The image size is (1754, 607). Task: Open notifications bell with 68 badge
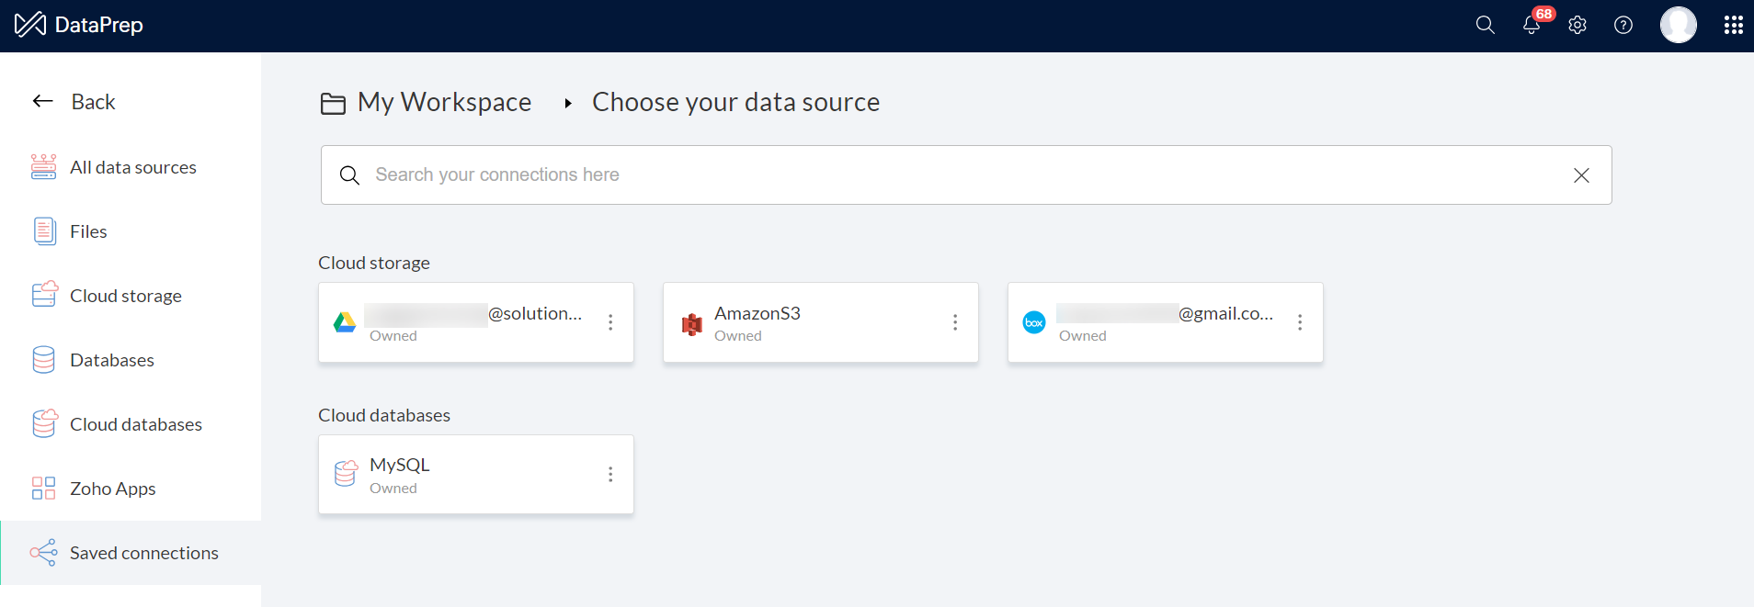1532,25
